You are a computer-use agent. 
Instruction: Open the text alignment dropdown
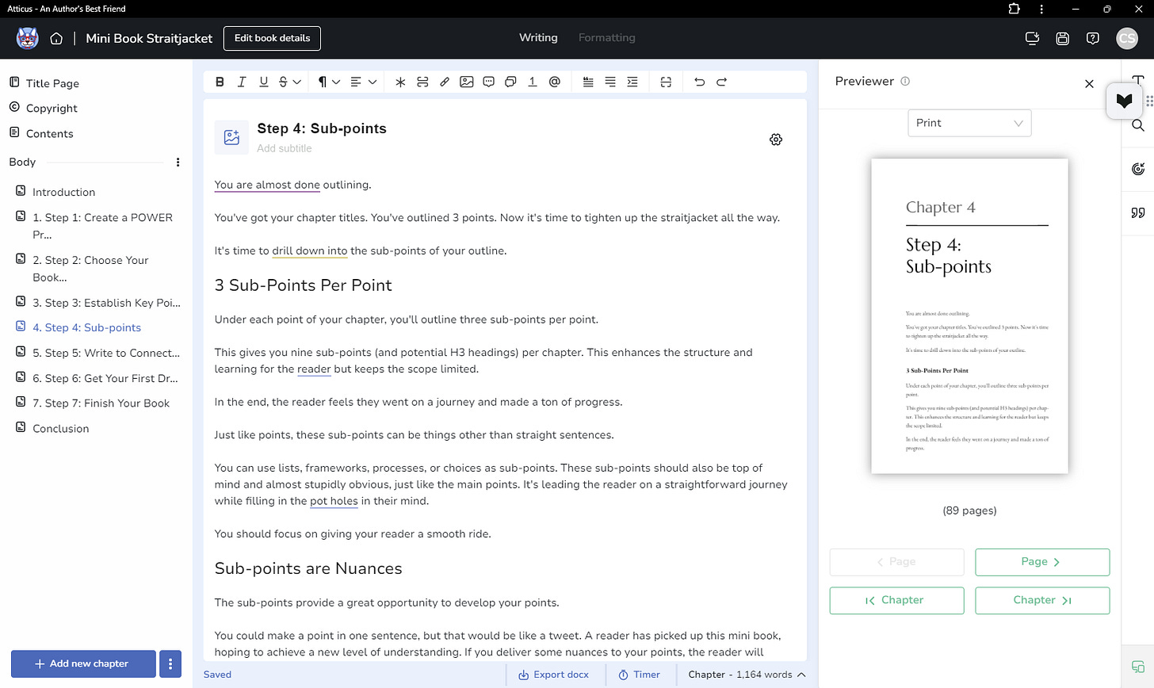pyautogui.click(x=363, y=82)
